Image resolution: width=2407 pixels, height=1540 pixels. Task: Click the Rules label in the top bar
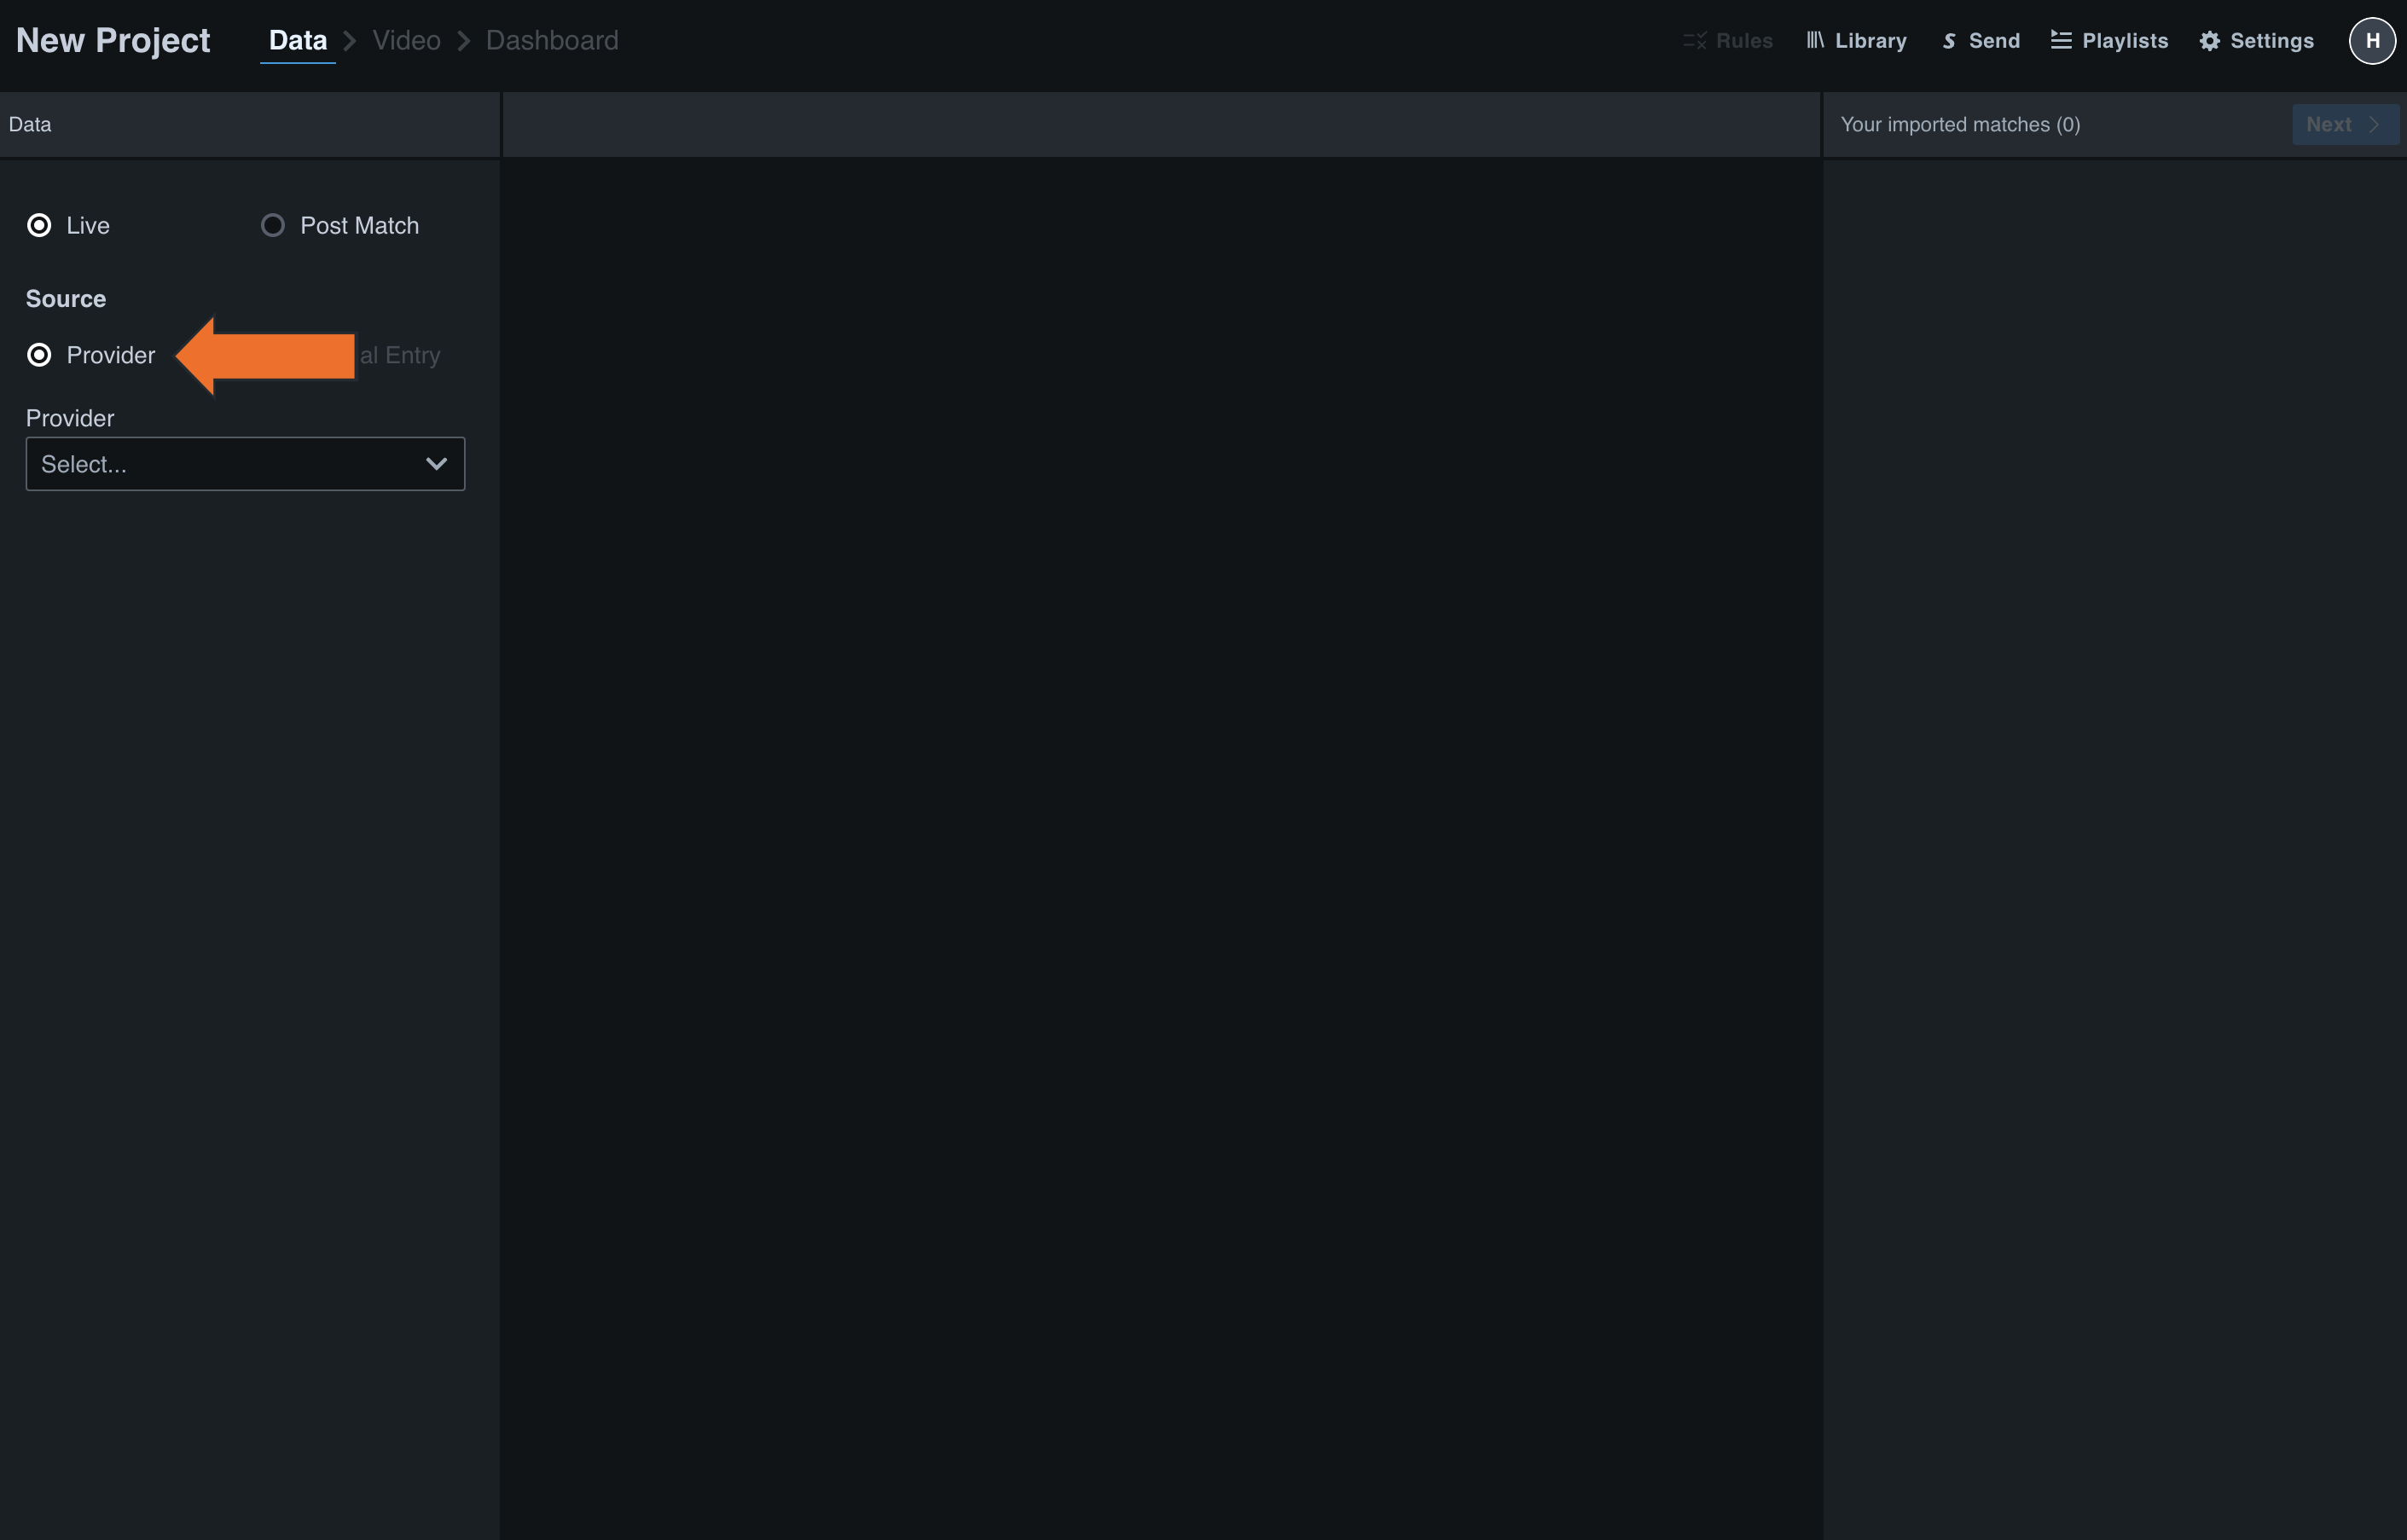click(1744, 41)
